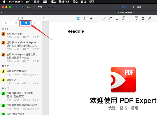The width and height of the screenshot is (157, 115).
Task: Close the Getting Started tab
Action: 2,13
